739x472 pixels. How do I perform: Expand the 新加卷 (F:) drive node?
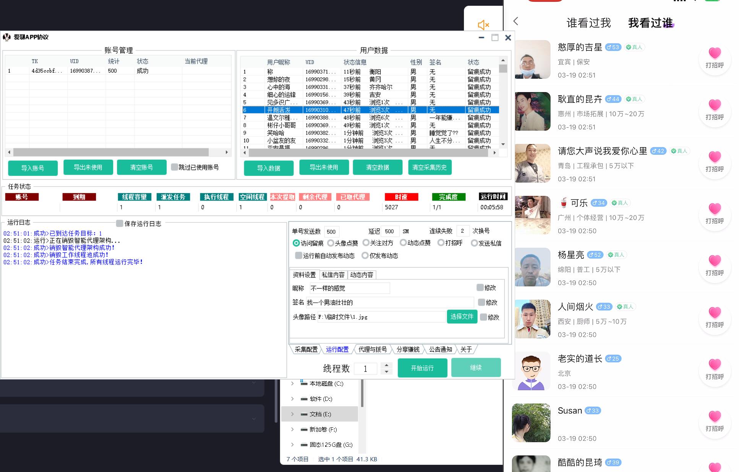click(292, 429)
